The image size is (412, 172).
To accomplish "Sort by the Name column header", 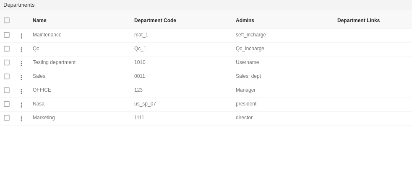I will [x=39, y=21].
